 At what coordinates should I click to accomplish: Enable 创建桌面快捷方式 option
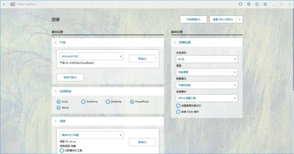pyautogui.click(x=178, y=106)
